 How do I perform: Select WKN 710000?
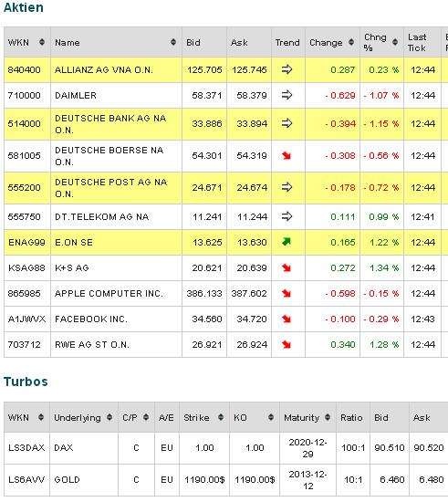[25, 96]
